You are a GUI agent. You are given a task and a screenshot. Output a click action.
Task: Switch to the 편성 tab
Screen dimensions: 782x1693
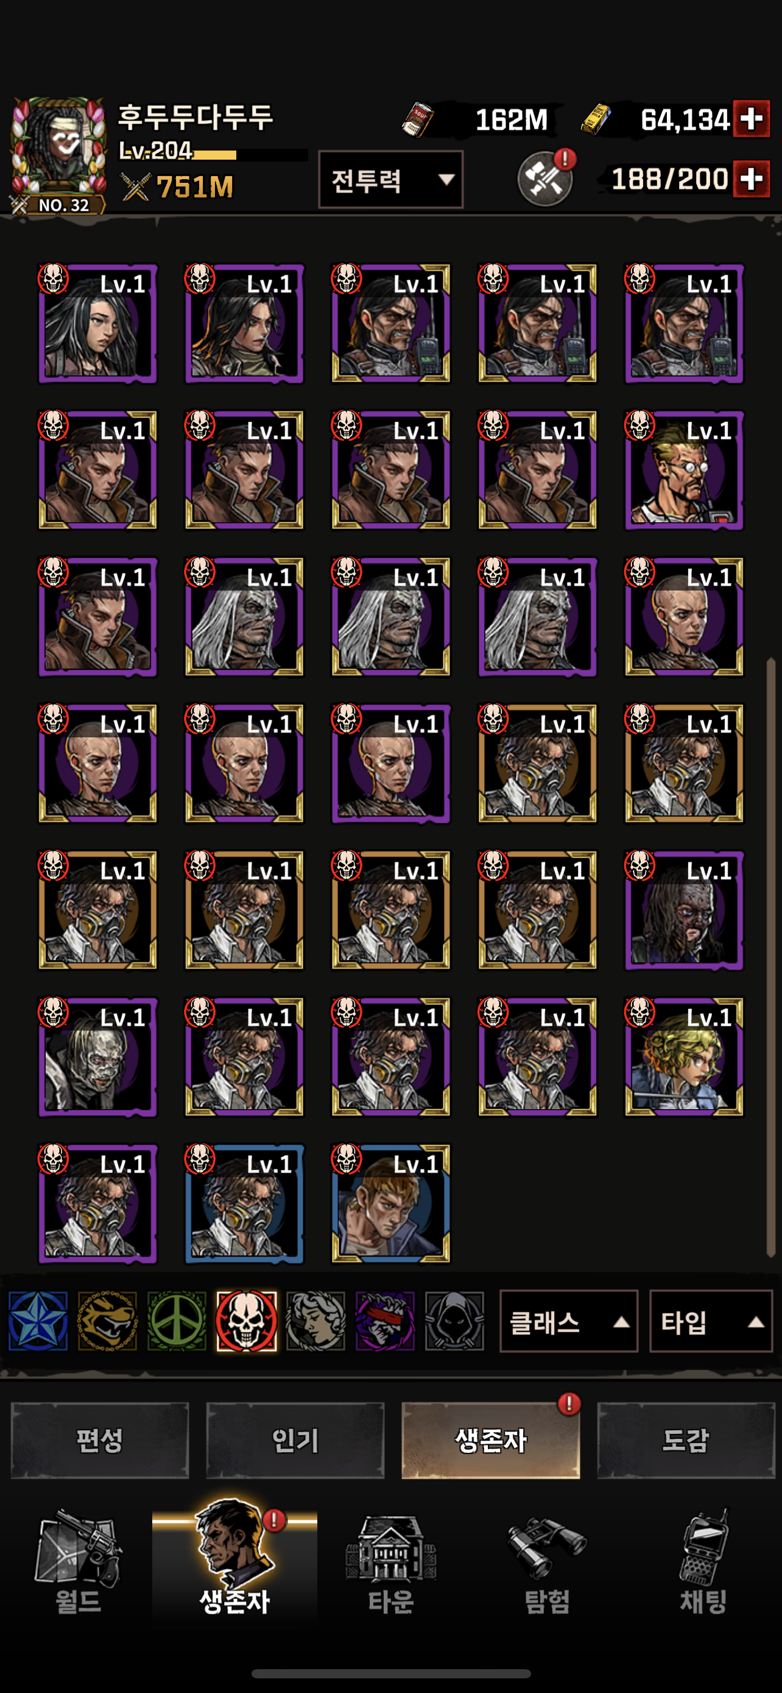(100, 1441)
